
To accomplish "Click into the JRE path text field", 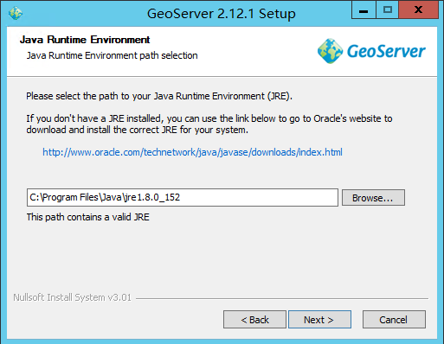I will (x=183, y=198).
